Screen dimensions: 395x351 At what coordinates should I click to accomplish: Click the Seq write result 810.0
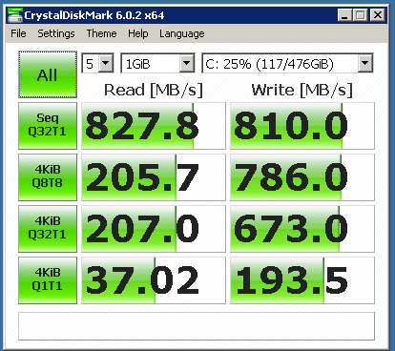coord(302,126)
